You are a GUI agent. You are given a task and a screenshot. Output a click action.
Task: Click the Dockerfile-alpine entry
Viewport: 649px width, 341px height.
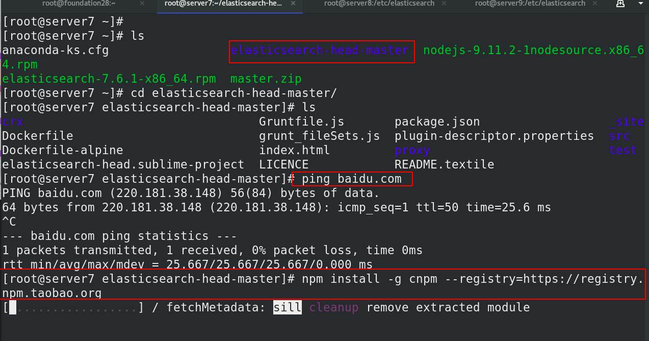click(x=63, y=151)
